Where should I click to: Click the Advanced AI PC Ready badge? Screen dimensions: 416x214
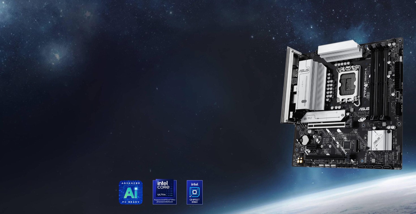[130, 192]
